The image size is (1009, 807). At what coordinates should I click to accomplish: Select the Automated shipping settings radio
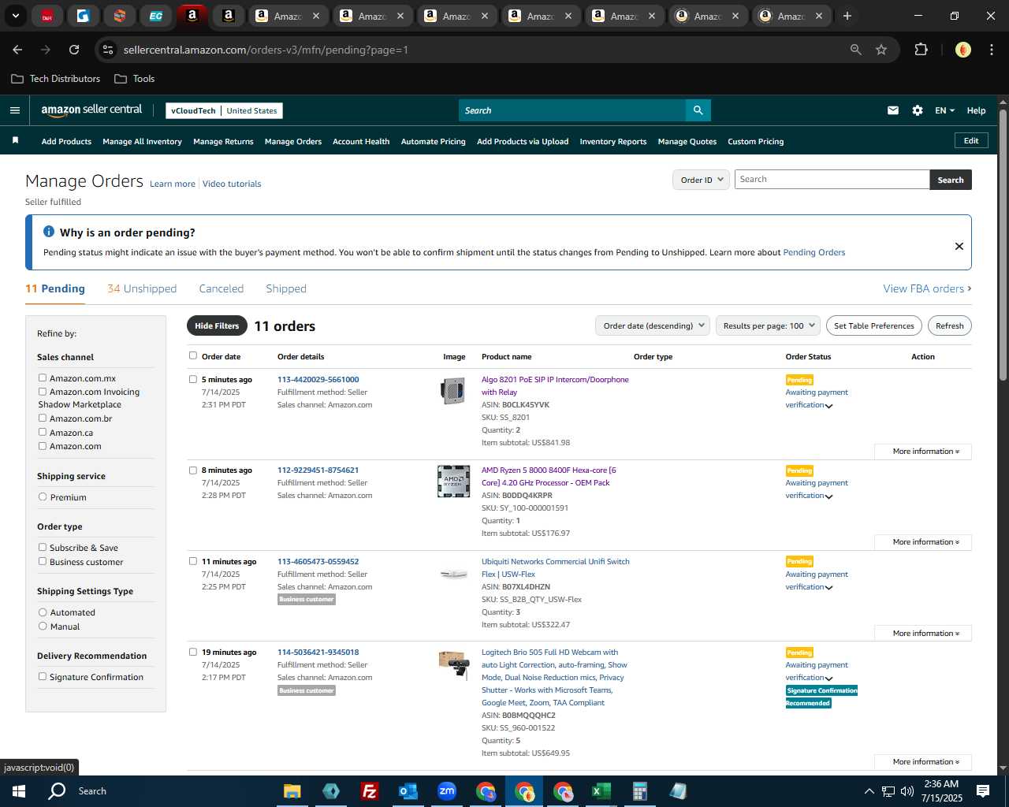click(x=43, y=612)
